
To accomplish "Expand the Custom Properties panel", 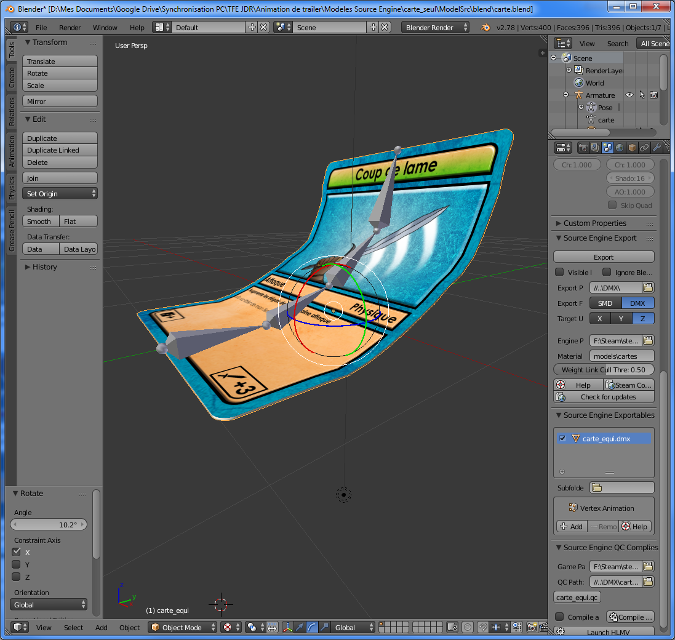I will [x=559, y=223].
